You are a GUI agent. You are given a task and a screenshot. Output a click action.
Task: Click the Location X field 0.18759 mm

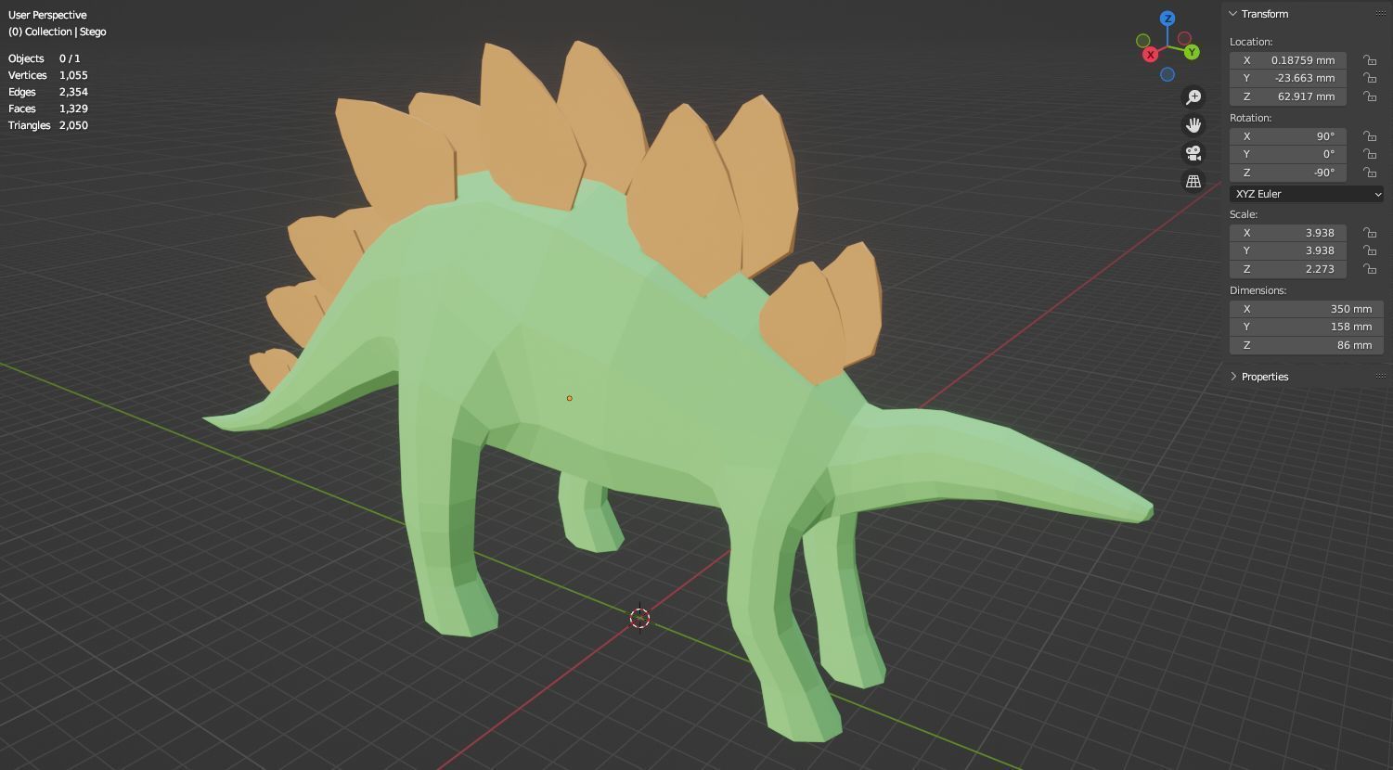coord(1288,60)
